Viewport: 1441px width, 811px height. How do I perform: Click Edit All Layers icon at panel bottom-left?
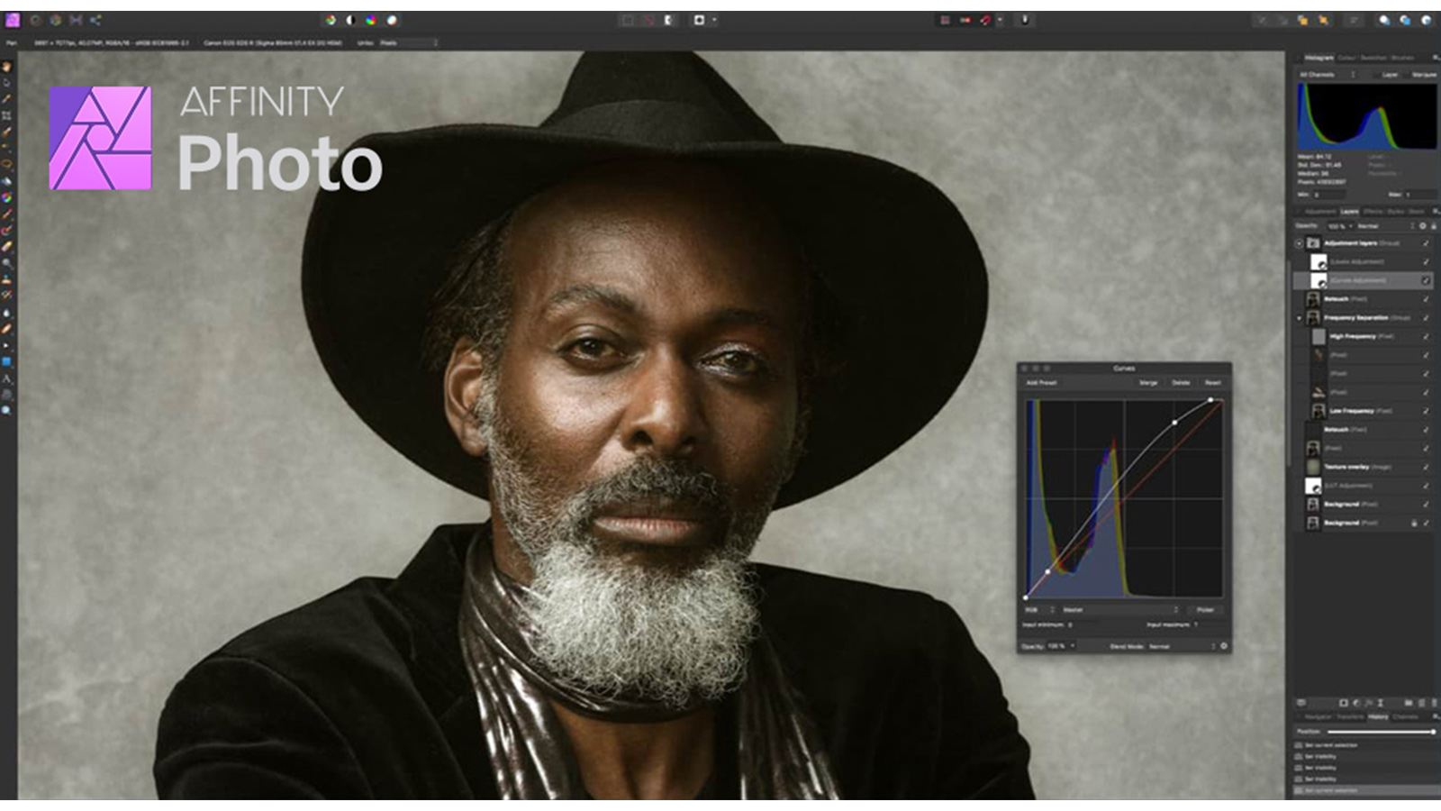(1301, 703)
